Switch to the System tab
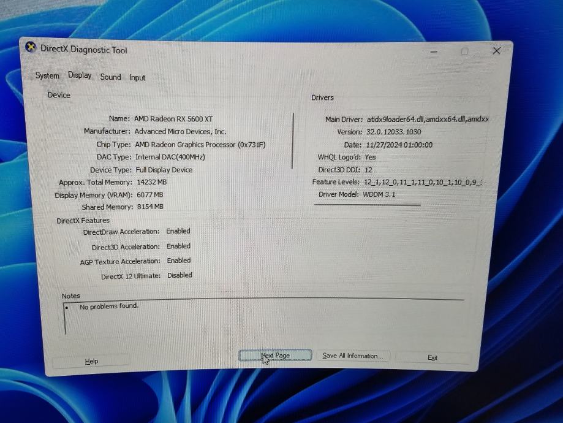This screenshot has width=563, height=423. (47, 75)
